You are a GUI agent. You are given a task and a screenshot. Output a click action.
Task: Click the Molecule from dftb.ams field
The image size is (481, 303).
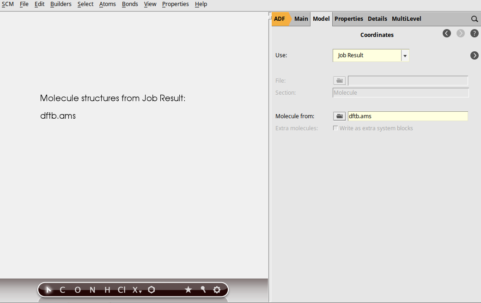[x=408, y=116]
